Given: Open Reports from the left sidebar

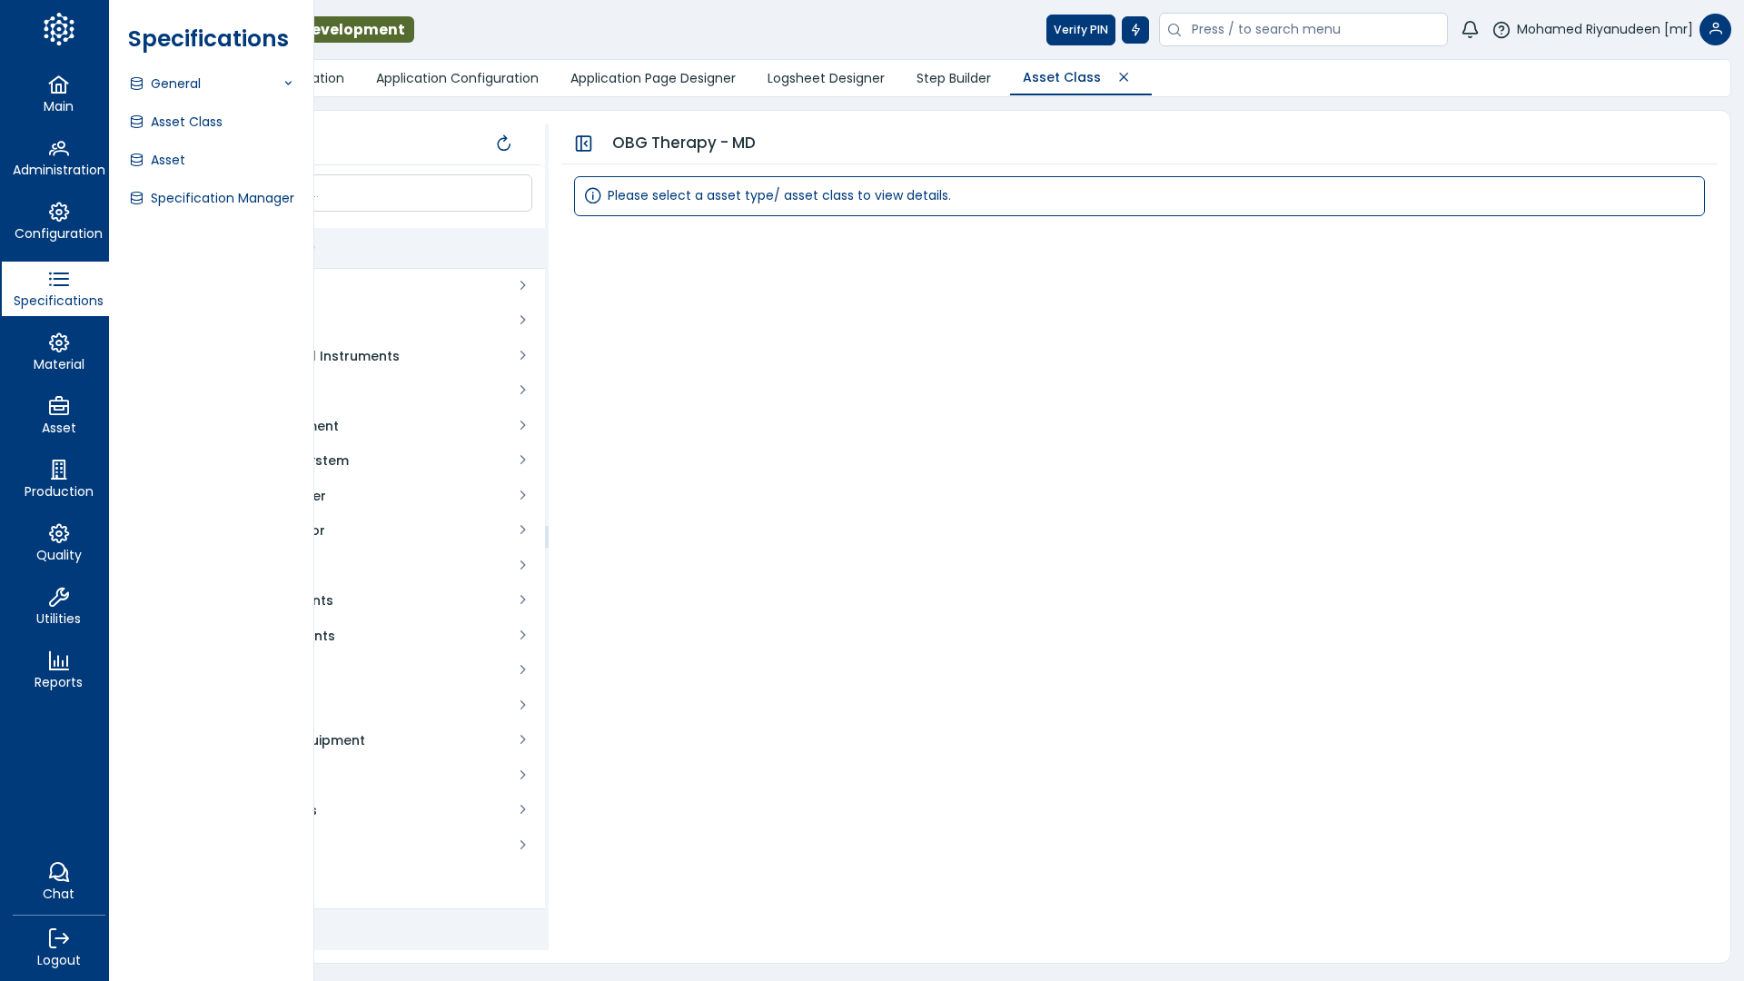Looking at the screenshot, I should [x=58, y=669].
